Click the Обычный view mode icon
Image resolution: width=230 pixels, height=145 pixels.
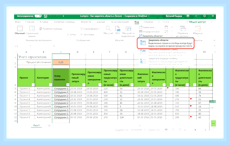point(20,28)
